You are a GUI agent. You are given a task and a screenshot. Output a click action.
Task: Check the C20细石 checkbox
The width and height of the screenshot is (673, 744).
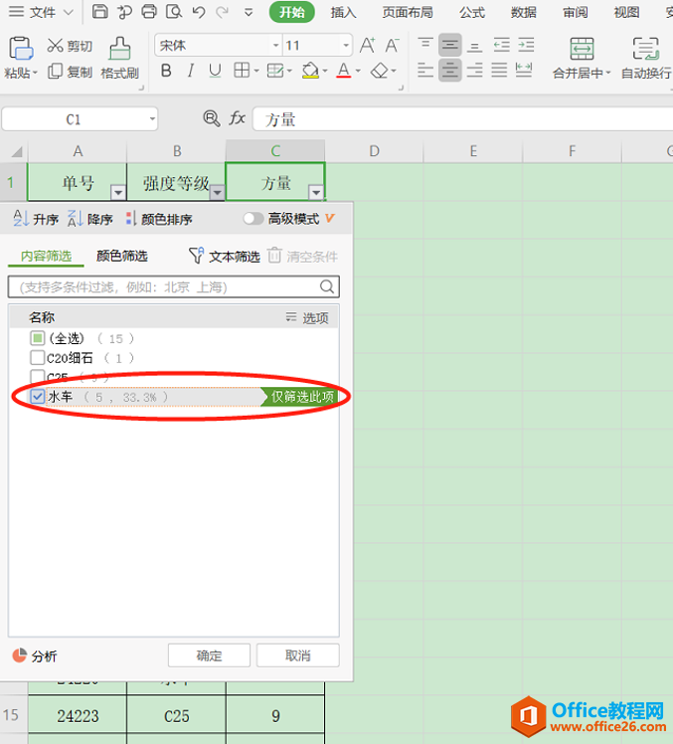pyautogui.click(x=37, y=357)
